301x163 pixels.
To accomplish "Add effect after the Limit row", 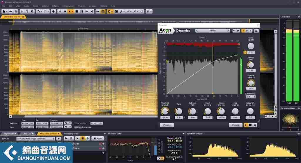I will tap(103, 144).
